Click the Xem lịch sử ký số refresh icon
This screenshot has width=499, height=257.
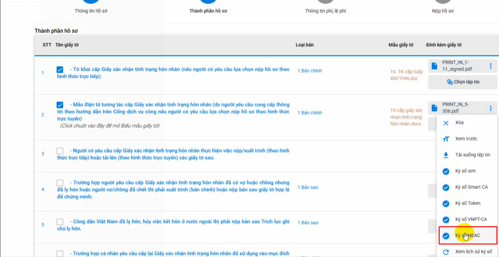point(446,252)
